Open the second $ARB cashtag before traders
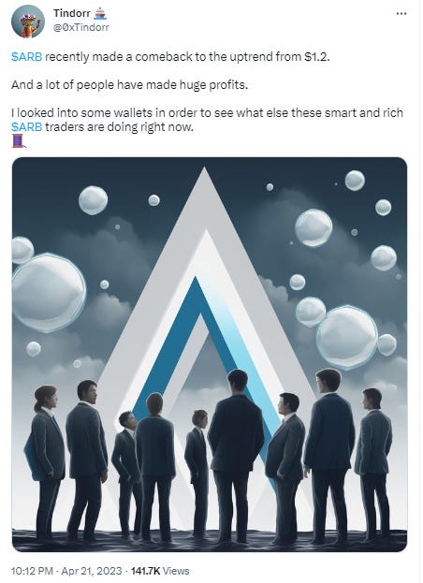Image resolution: width=423 pixels, height=583 pixels. (27, 126)
